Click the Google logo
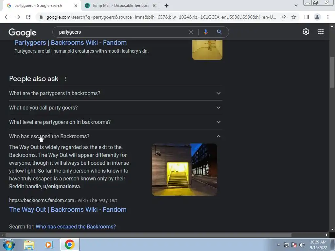The width and height of the screenshot is (335, 251). [x=22, y=32]
